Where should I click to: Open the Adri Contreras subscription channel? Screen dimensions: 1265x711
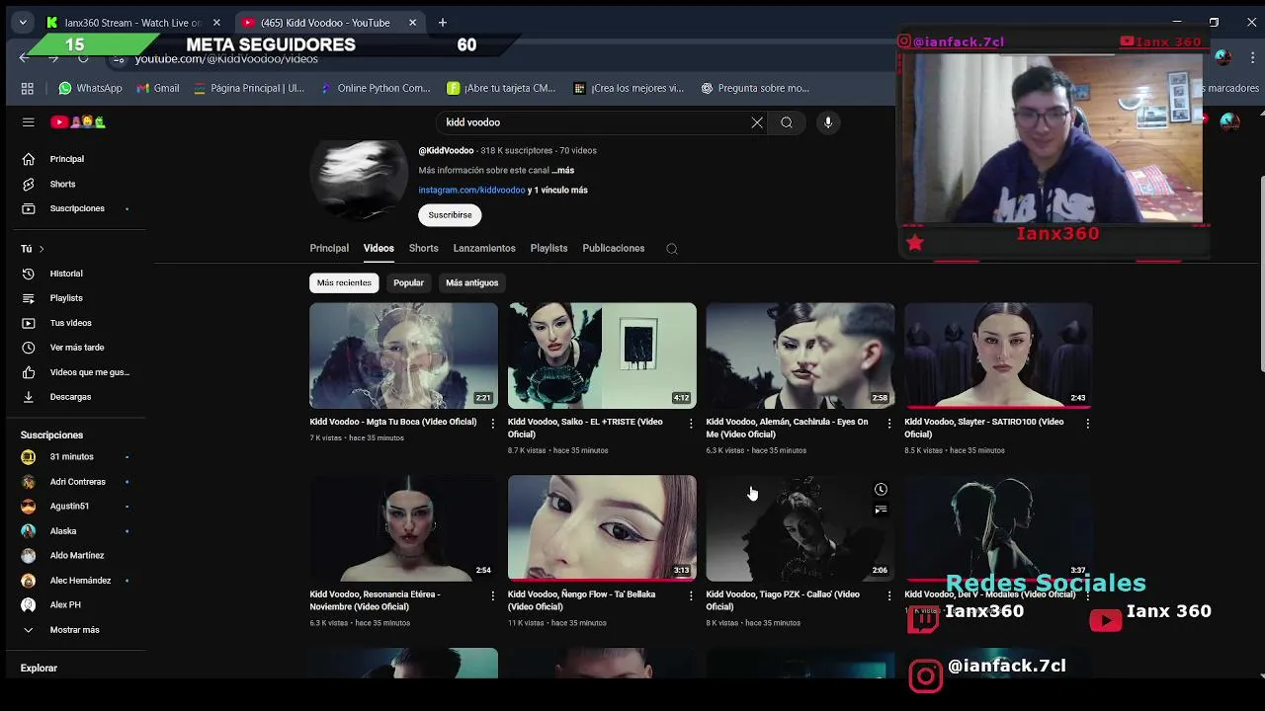(x=75, y=482)
